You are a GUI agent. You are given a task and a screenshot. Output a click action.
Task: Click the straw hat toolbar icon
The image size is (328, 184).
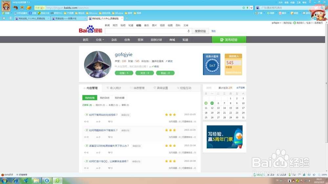point(29,8)
